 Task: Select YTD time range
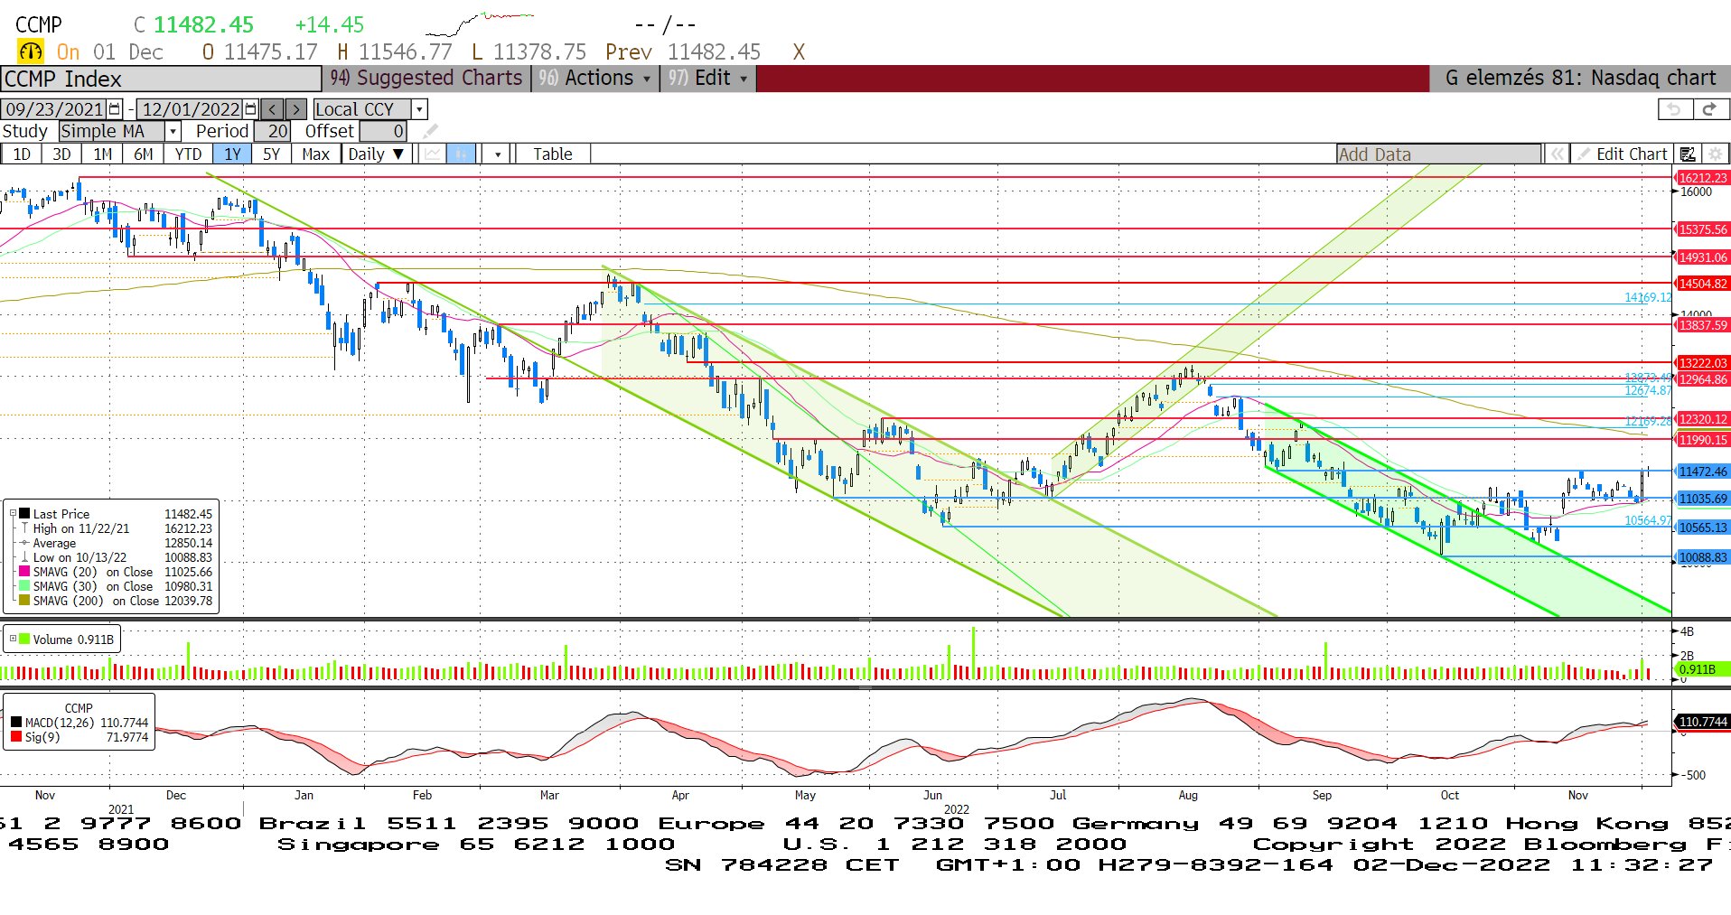click(188, 154)
